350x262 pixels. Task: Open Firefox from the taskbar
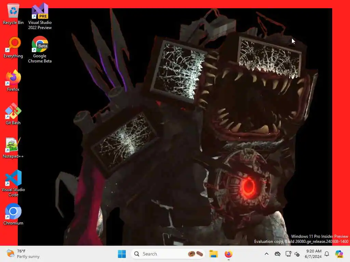pos(228,254)
